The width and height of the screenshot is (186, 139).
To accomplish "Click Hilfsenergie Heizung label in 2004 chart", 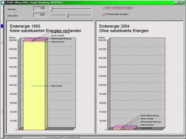I will tap(150, 121).
